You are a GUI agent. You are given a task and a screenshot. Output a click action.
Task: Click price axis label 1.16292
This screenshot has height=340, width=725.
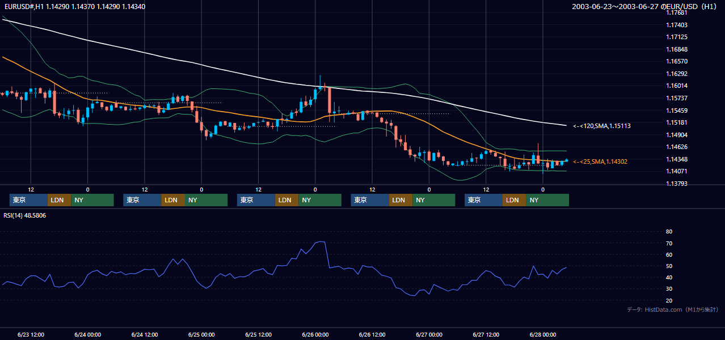(x=676, y=74)
